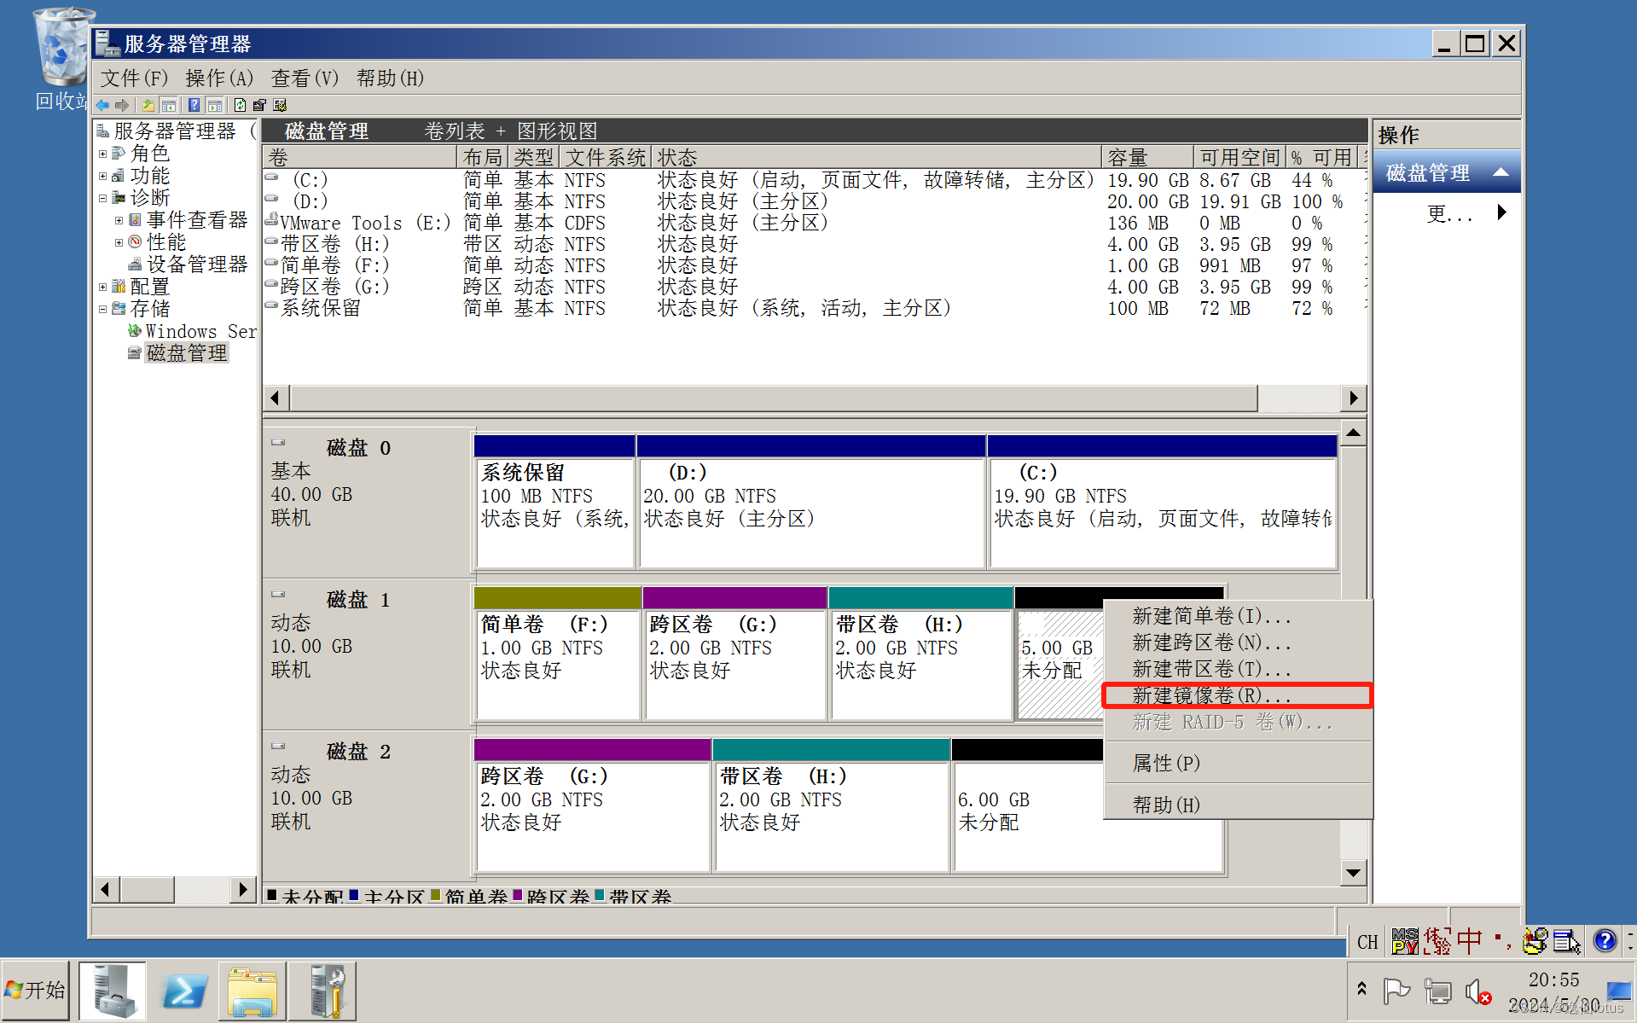Sort by the 可用空间 column header
The width and height of the screenshot is (1637, 1023).
(x=1239, y=157)
